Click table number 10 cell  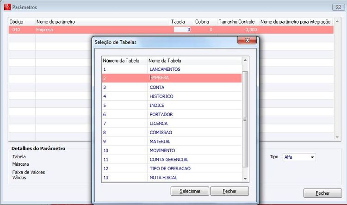124,150
